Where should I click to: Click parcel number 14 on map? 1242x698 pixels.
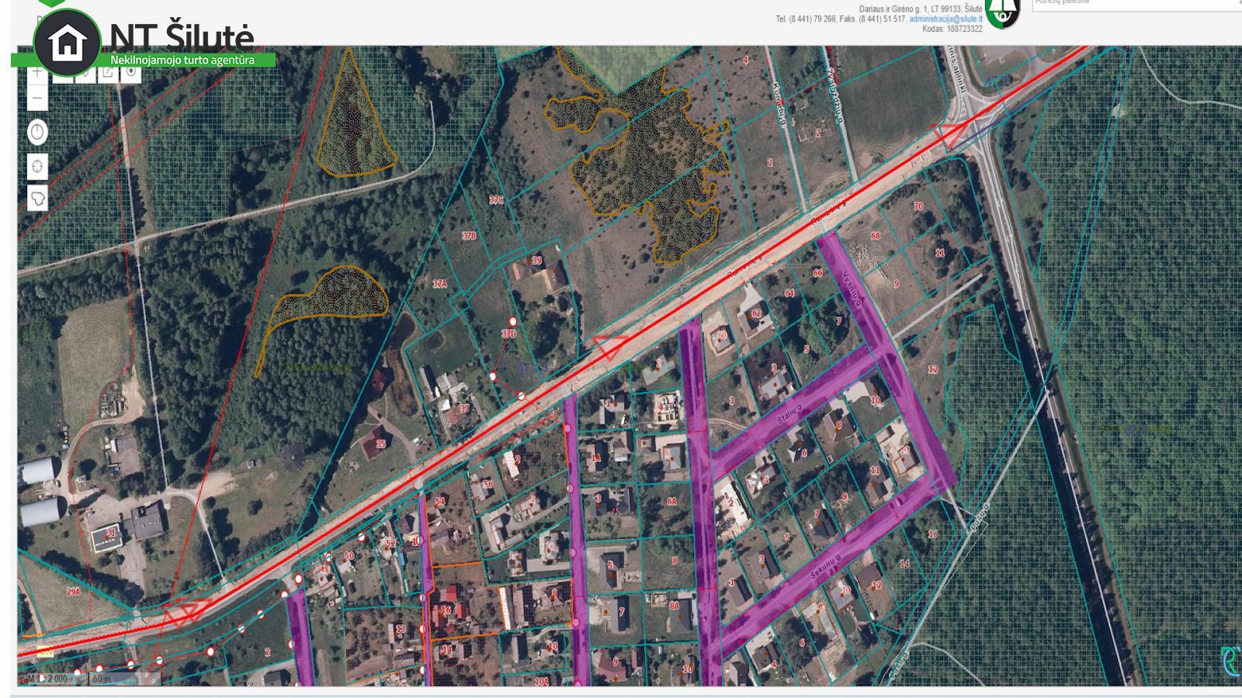coord(904,565)
